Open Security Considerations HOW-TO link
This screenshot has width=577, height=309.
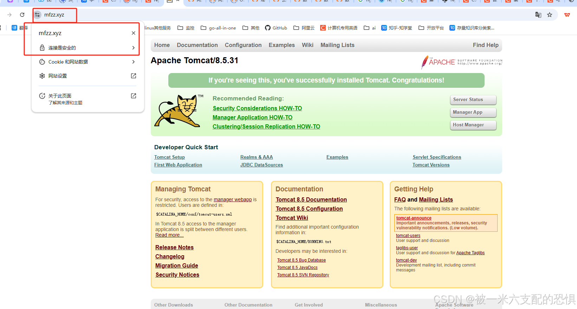point(257,109)
